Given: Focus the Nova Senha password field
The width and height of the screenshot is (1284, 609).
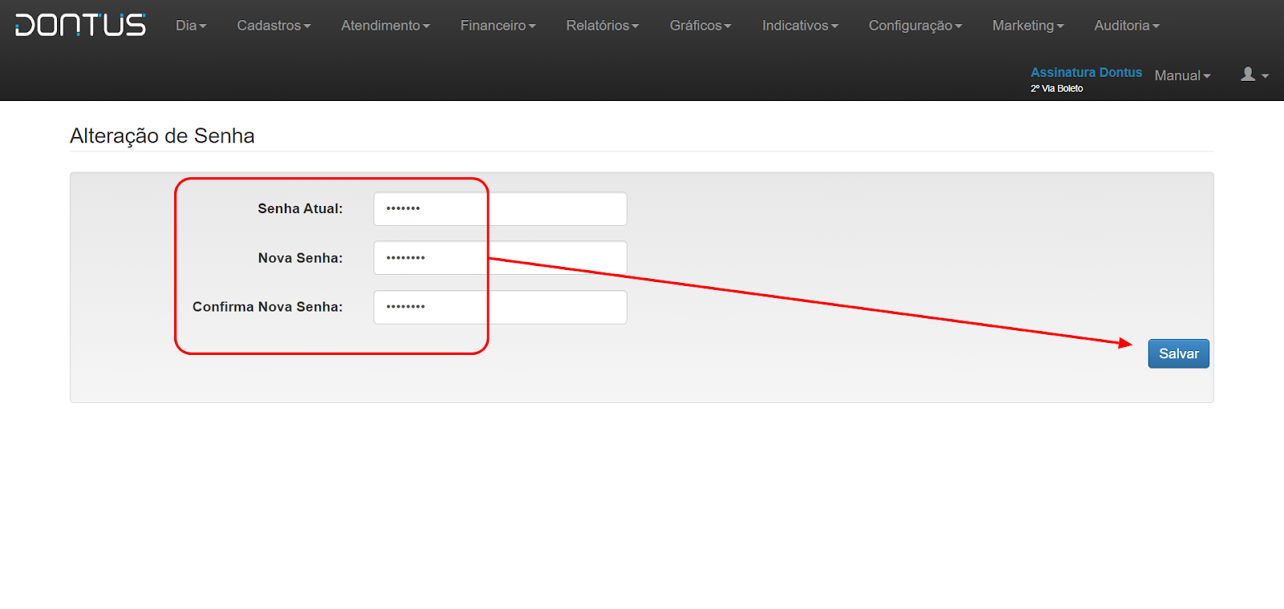Looking at the screenshot, I should pos(500,258).
